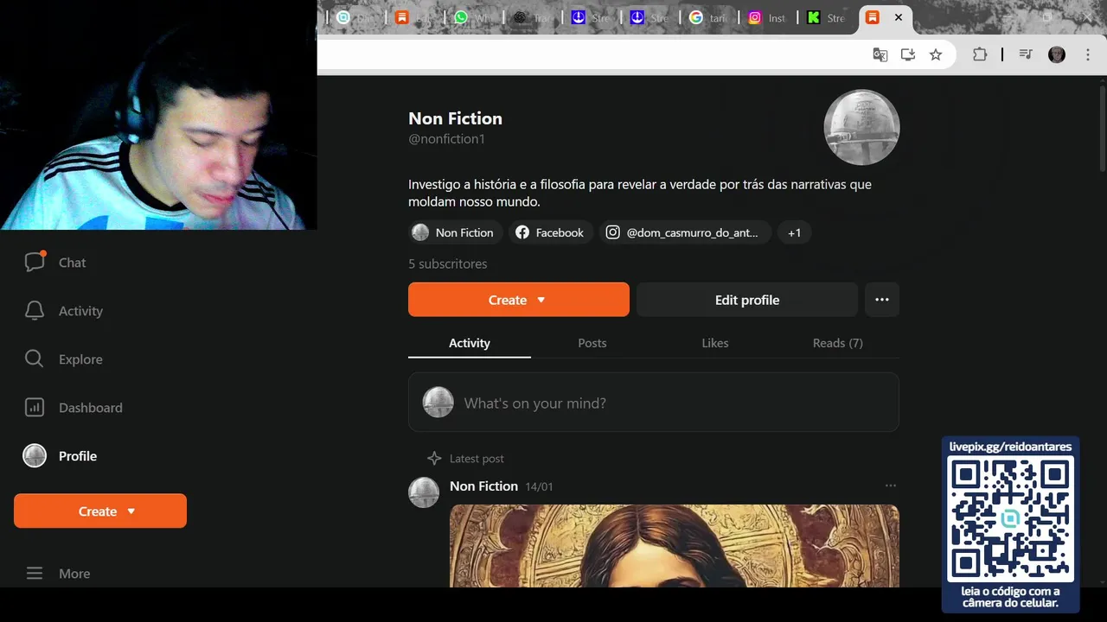Viewport: 1107px width, 622px height.
Task: Click the livepix.gg/reidoantares overlay text
Action: 1010,447
